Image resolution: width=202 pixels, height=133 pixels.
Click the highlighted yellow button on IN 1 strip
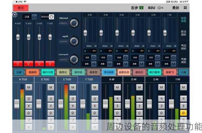tap(183, 113)
